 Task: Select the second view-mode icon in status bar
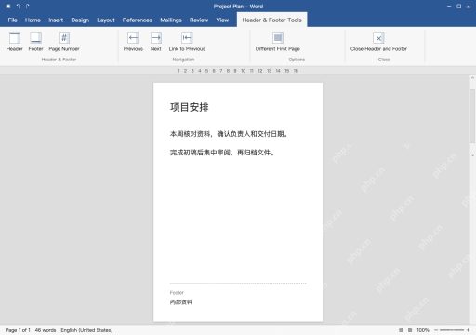[410, 330]
